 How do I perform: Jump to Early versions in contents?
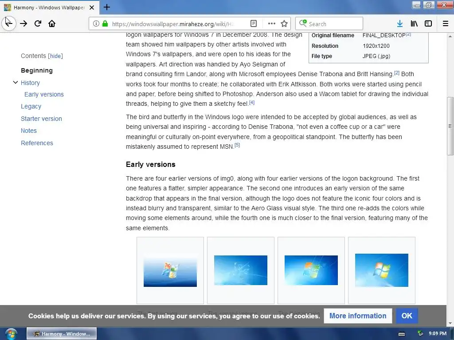pos(44,94)
